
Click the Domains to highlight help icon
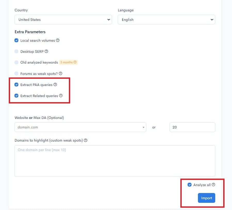click(x=85, y=140)
